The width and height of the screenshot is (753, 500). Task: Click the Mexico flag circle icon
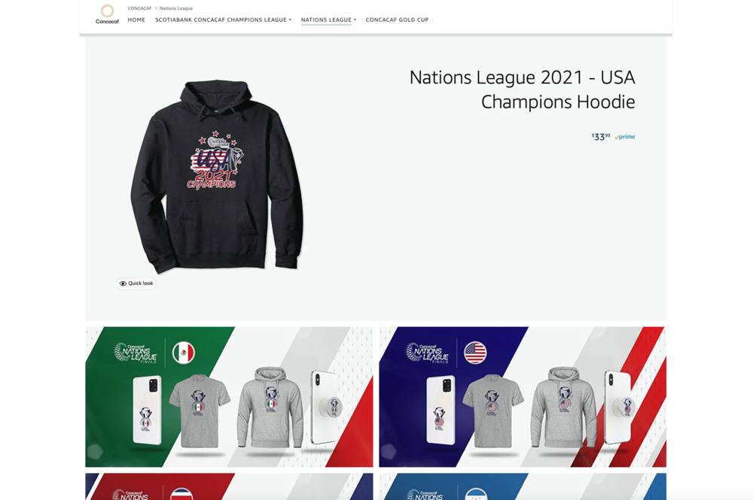[x=184, y=353]
